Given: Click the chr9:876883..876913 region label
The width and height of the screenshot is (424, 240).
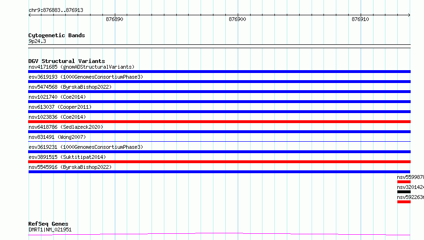Looking at the screenshot, I should click(x=56, y=10).
